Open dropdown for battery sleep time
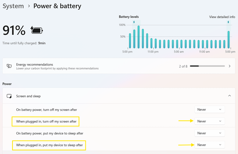 pyautogui.click(x=210, y=133)
